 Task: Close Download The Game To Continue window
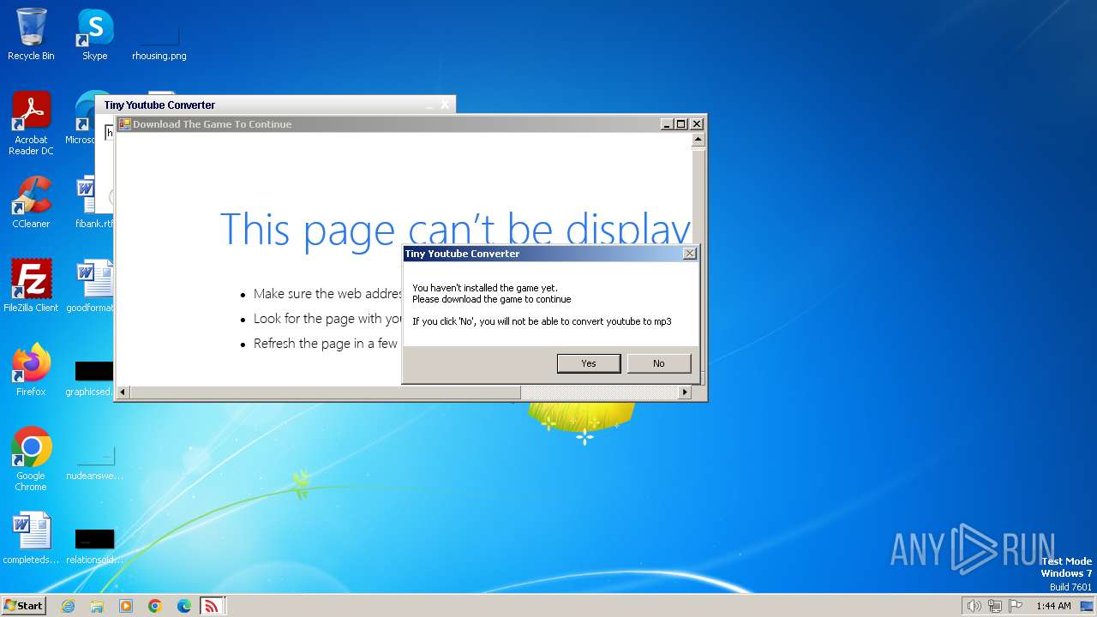697,124
